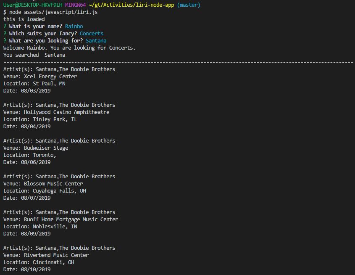Image resolution: width=355 pixels, height=275 pixels.
Task: Click the line 'this is loaded'
Action: [x=24, y=19]
